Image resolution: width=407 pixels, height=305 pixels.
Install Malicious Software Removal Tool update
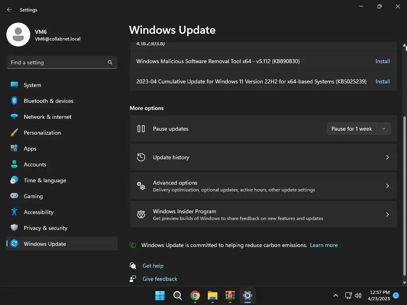tap(383, 61)
